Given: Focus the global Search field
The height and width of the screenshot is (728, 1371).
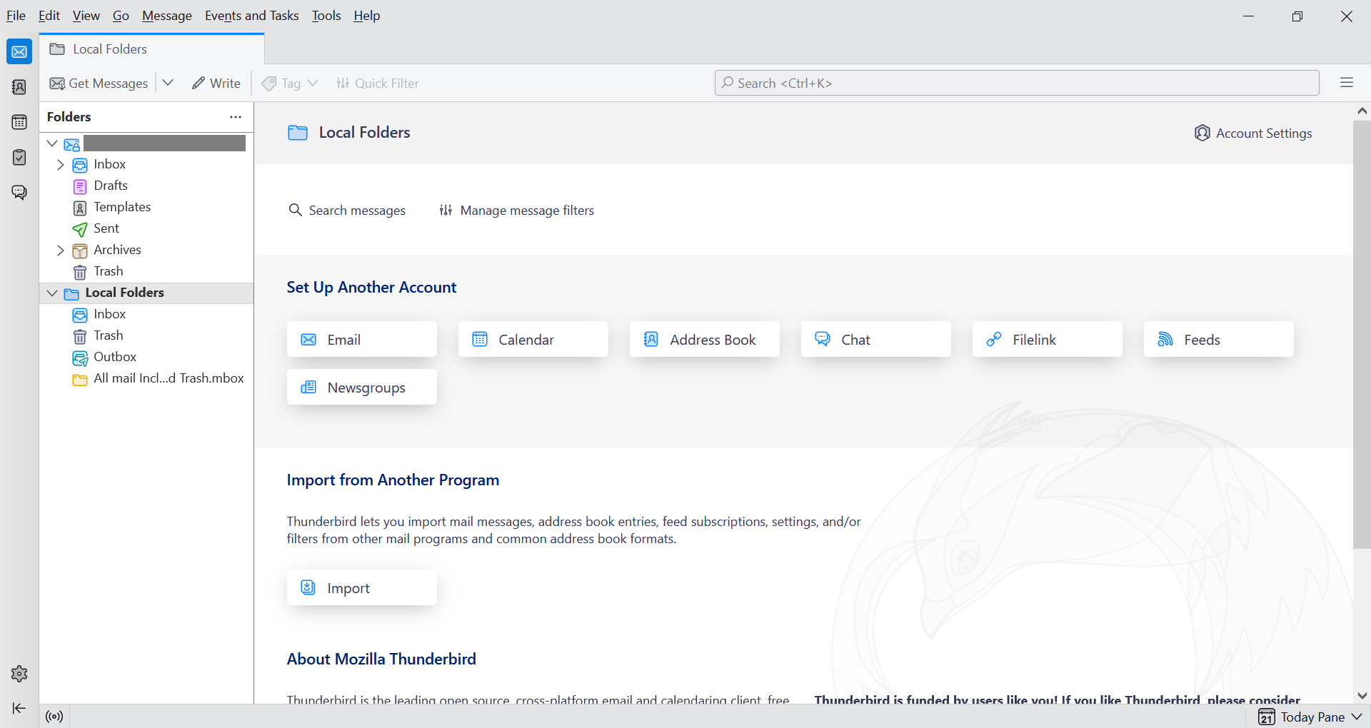Looking at the screenshot, I should [x=1017, y=83].
